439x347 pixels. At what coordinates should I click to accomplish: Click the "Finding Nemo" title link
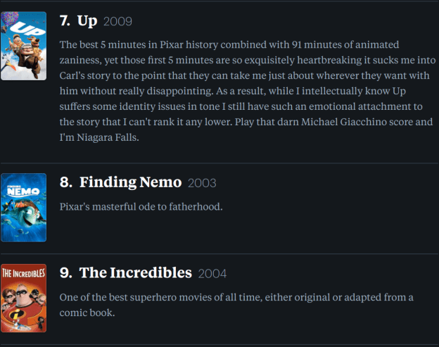(x=130, y=182)
